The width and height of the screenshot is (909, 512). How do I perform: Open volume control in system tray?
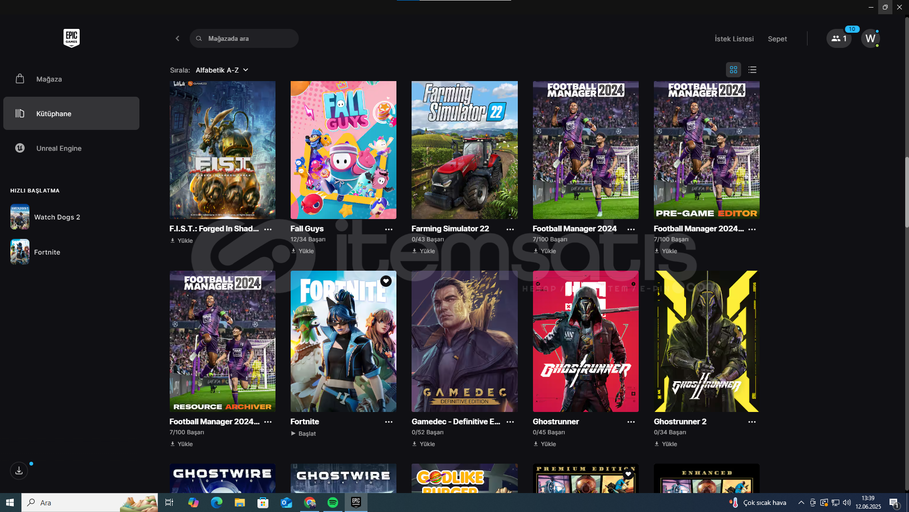coord(847,503)
